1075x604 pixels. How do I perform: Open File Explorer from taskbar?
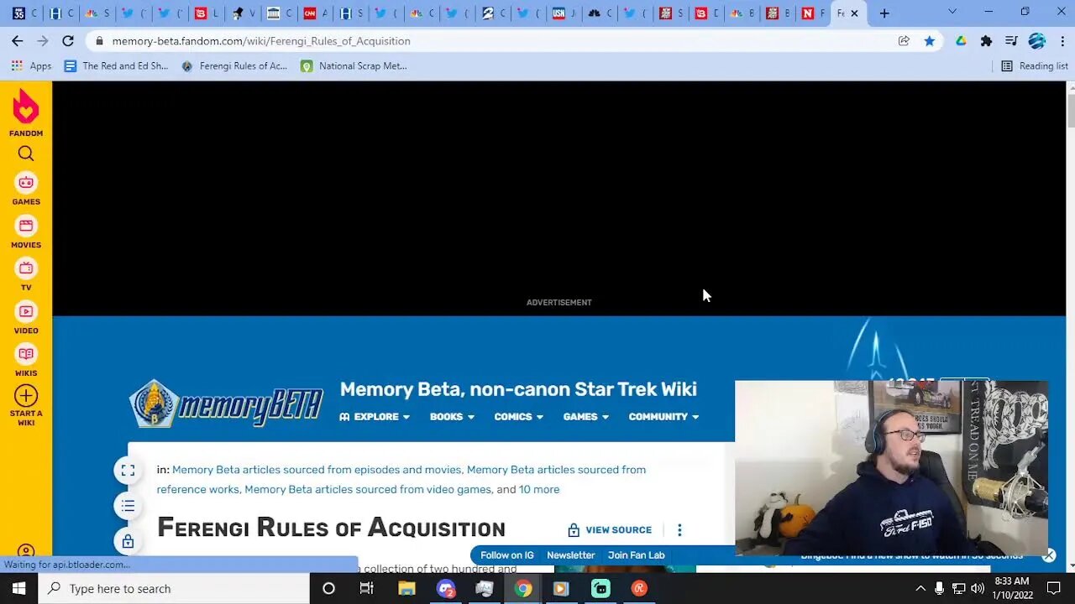click(406, 588)
